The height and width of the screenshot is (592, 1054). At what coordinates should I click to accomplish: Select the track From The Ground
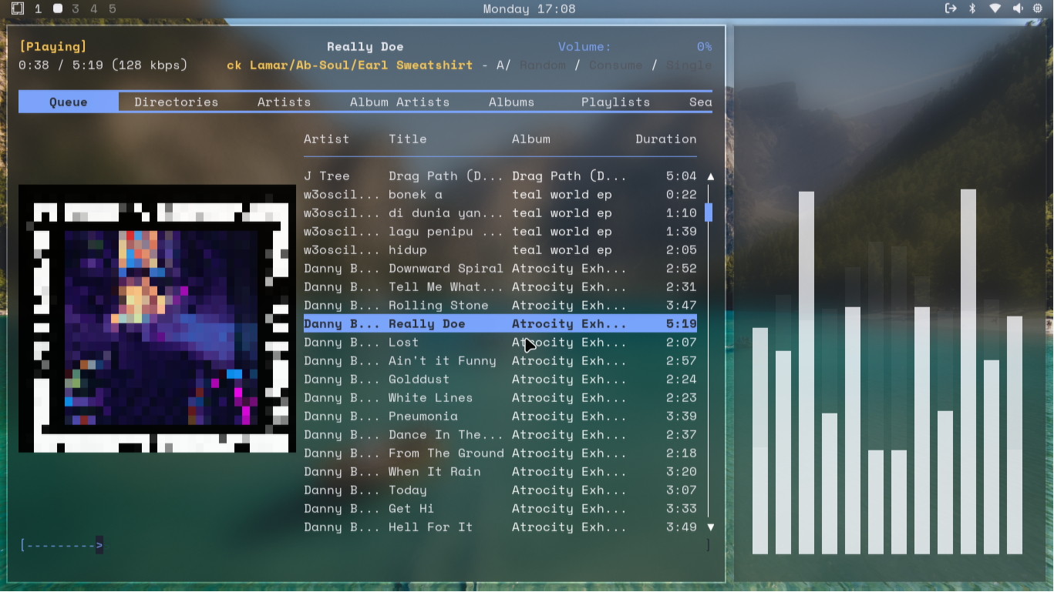[500, 453]
